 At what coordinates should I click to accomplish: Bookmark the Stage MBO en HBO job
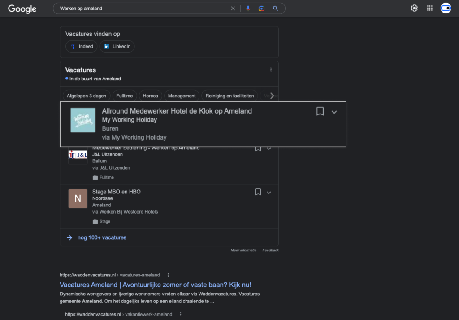[x=258, y=192]
